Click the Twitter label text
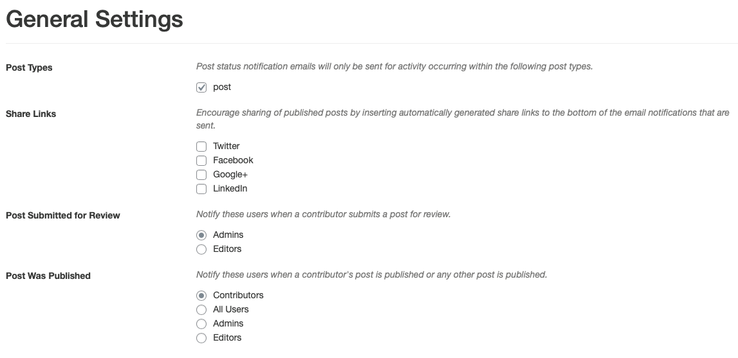The height and width of the screenshot is (358, 738). (x=226, y=147)
